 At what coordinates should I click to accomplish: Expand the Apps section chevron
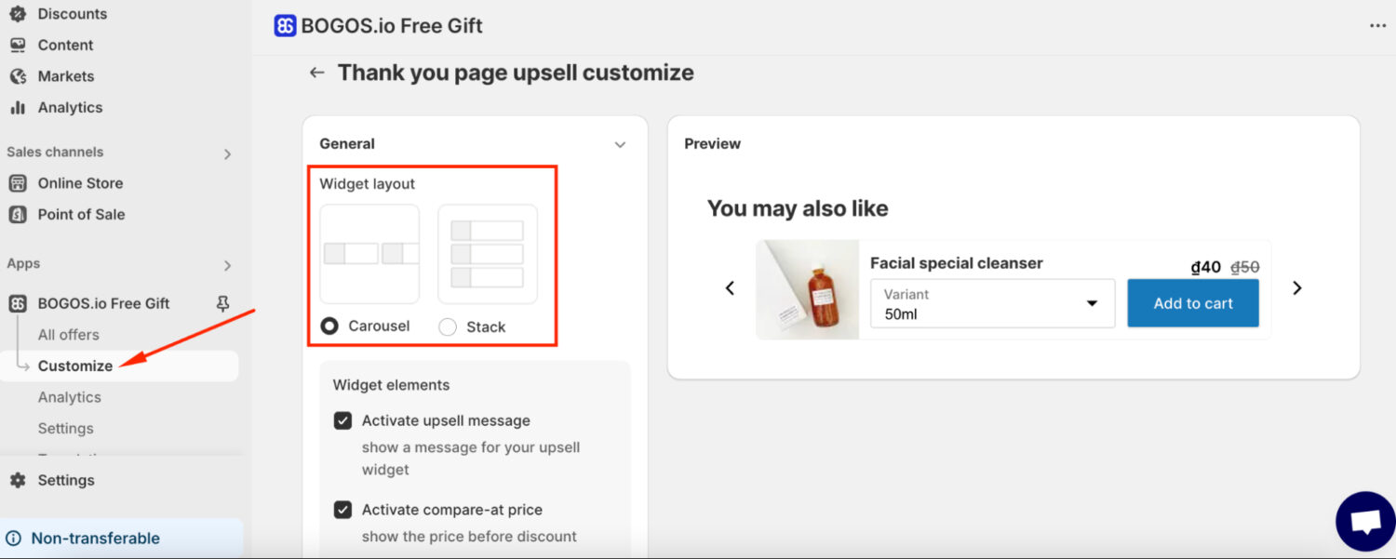click(x=227, y=265)
